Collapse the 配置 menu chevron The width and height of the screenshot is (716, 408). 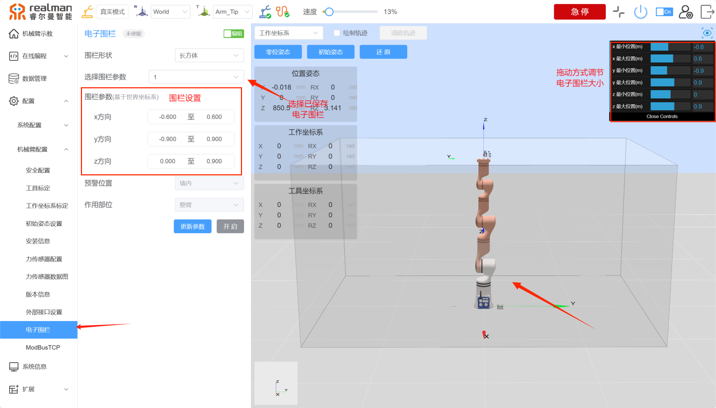pyautogui.click(x=66, y=101)
